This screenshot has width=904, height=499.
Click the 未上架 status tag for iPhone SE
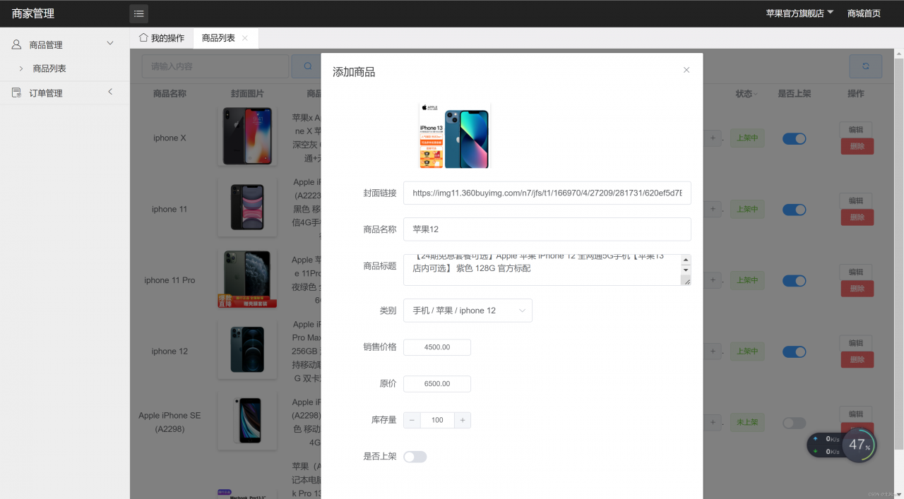[x=747, y=422]
